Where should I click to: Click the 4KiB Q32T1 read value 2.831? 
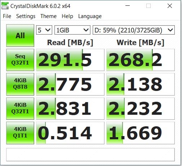[x=70, y=109]
